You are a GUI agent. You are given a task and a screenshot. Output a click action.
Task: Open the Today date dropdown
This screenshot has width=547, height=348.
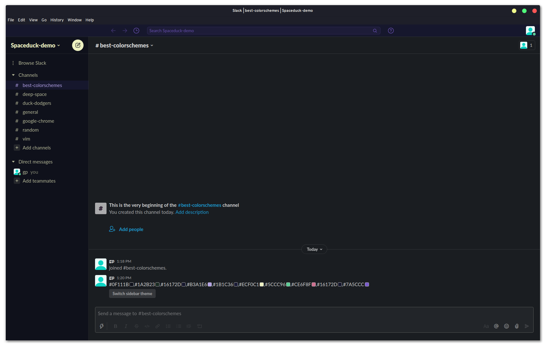[314, 249]
